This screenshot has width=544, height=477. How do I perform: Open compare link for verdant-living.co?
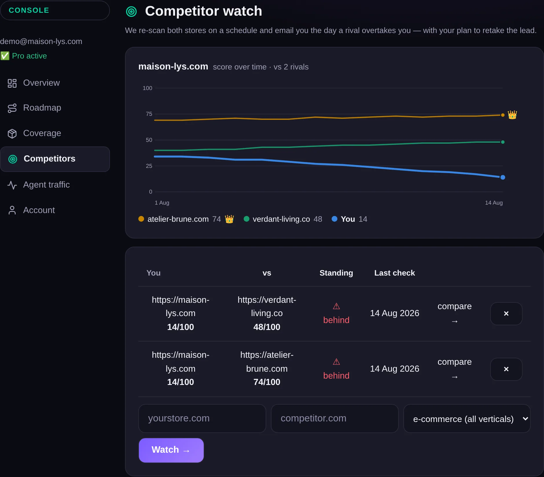pos(455,314)
